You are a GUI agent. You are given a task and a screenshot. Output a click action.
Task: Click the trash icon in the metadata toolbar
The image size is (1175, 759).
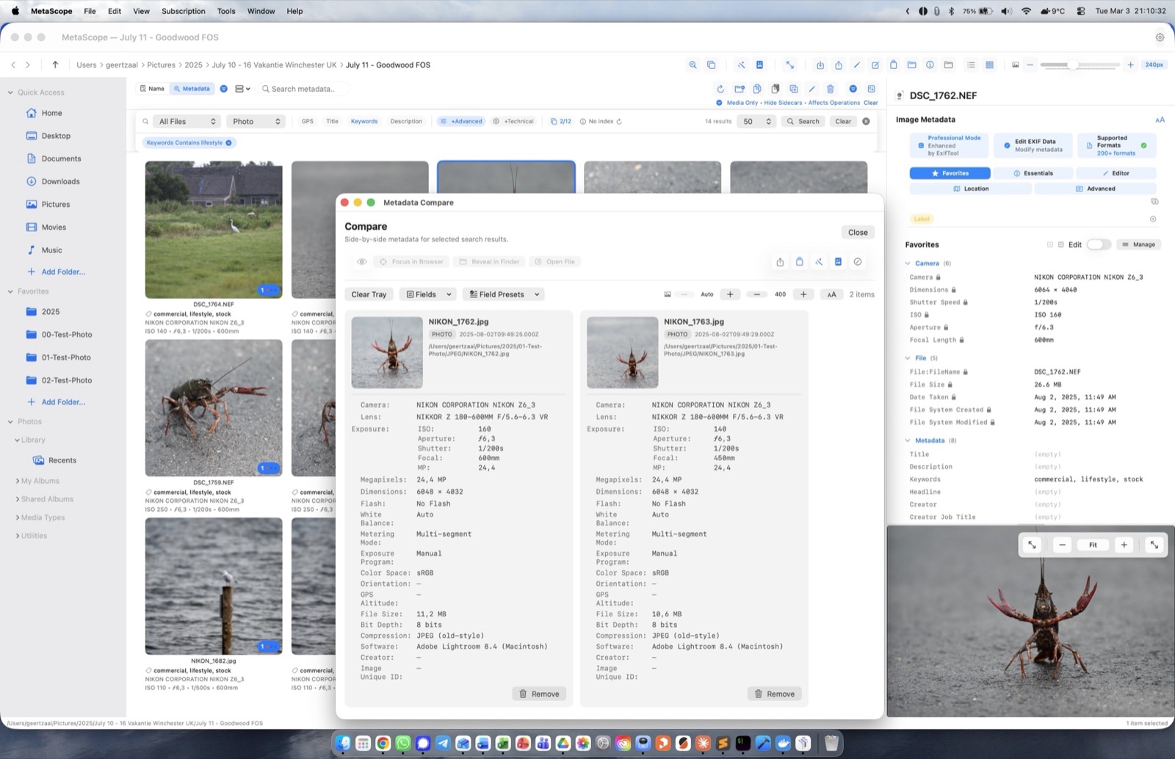pyautogui.click(x=831, y=88)
